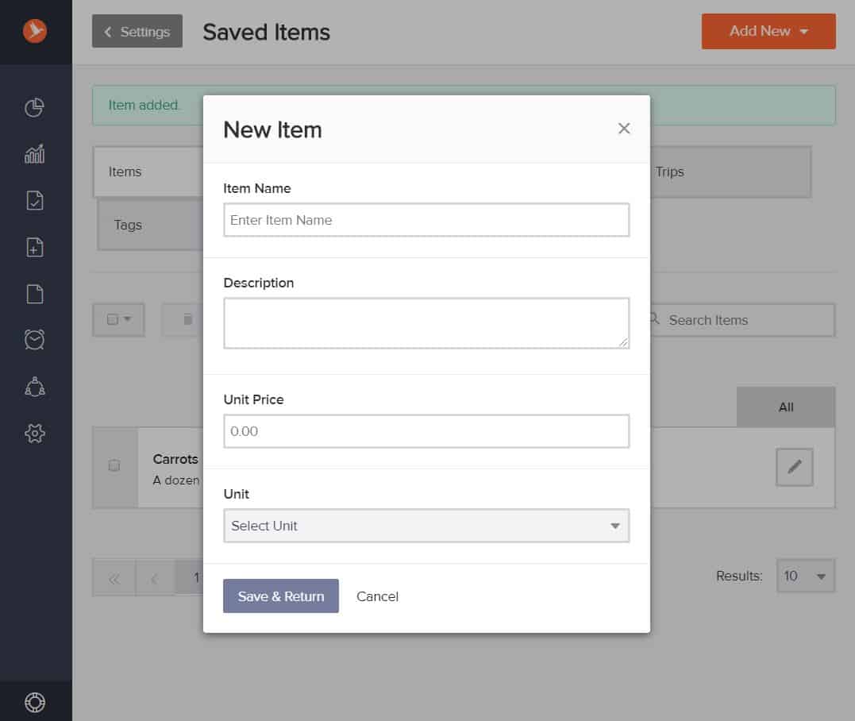Go to previous page chevron
This screenshot has width=855, height=721.
pyautogui.click(x=155, y=578)
